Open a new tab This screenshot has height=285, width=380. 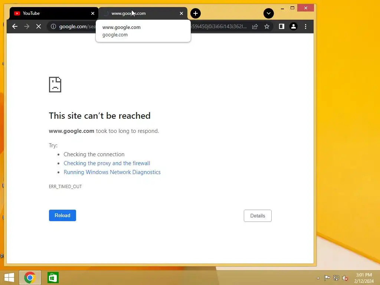196,13
